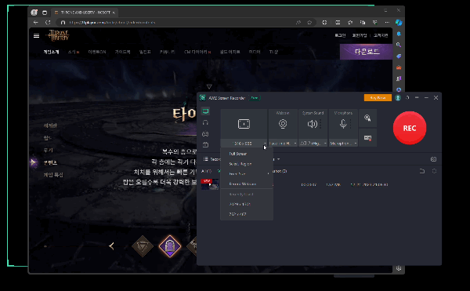Viewport: 470px width, 291px height.
Task: Select the Throne and Liberty browser tab
Action: [85, 13]
